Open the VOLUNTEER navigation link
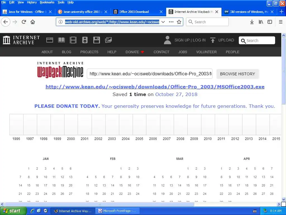The width and height of the screenshot is (286, 215). (x=206, y=52)
